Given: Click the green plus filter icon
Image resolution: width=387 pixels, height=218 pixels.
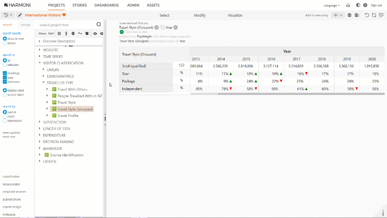Looking at the screenshot, I should click(121, 32).
